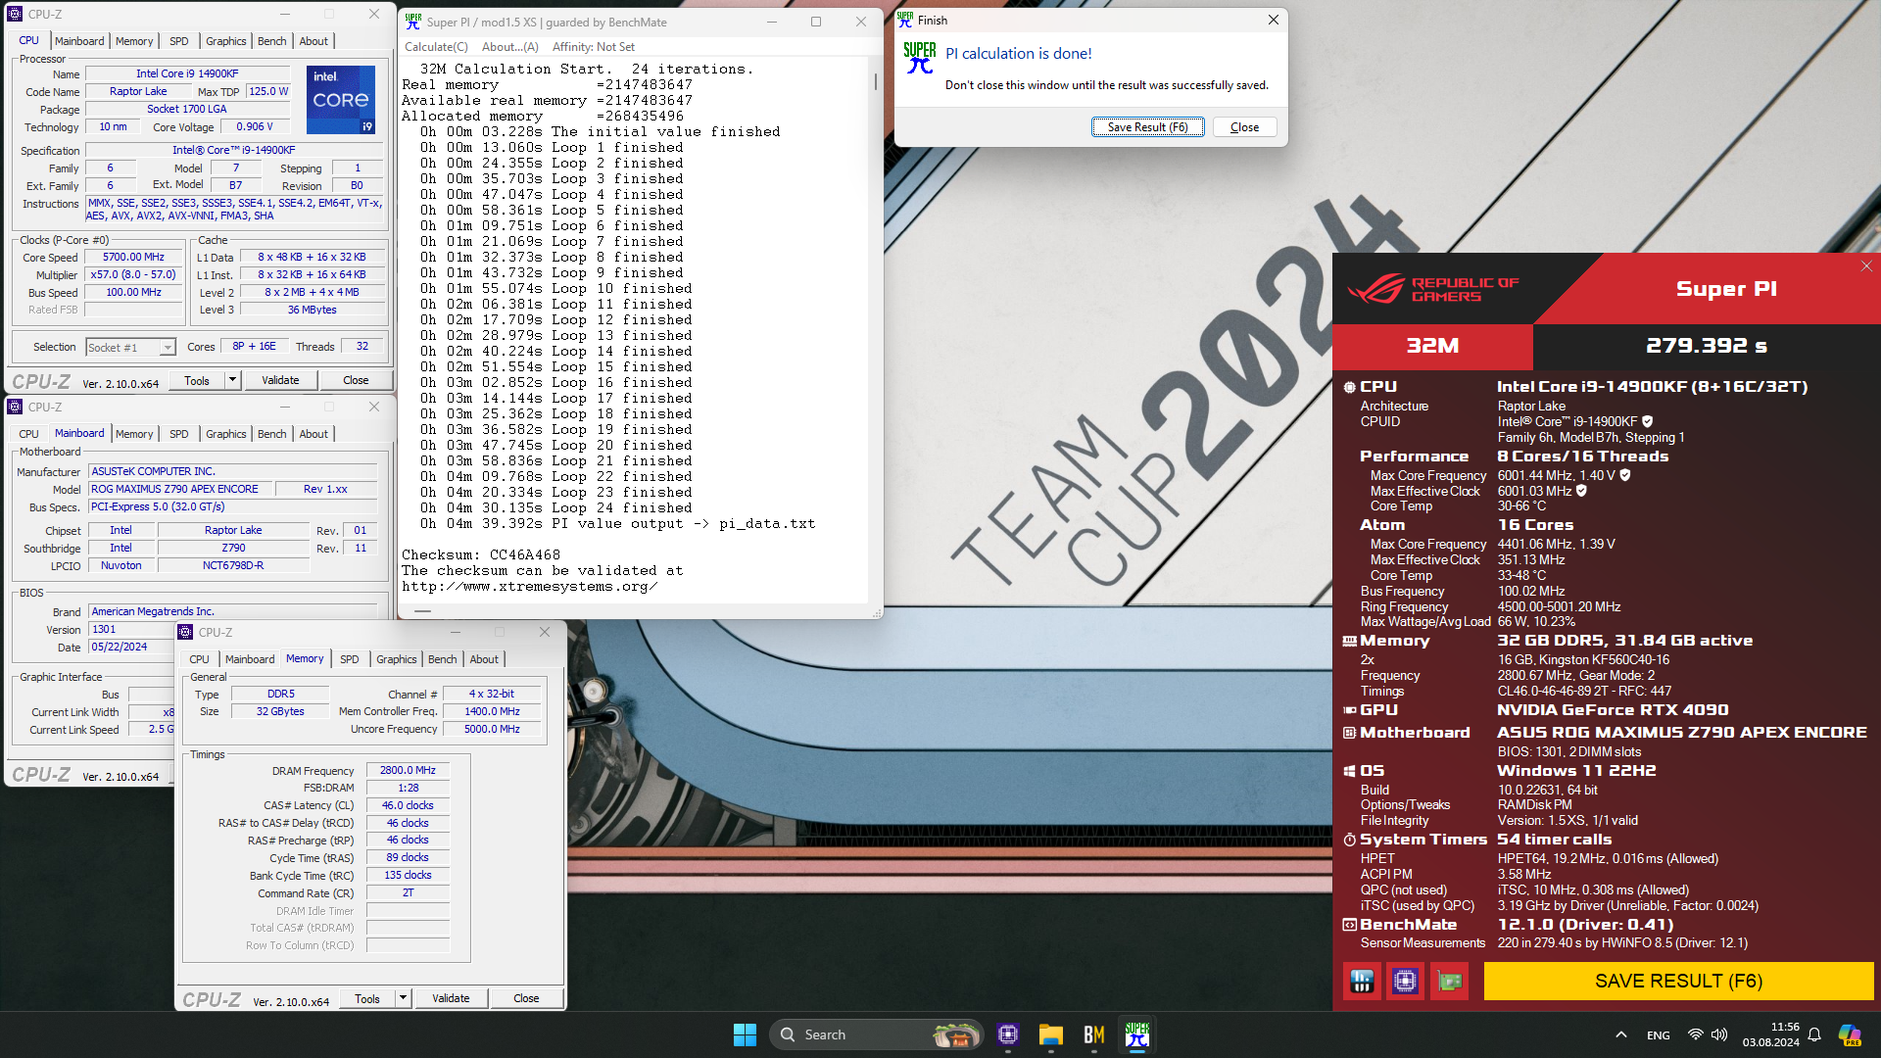Click the System Timers clock icon
This screenshot has height=1058, width=1881.
pyautogui.click(x=1349, y=840)
